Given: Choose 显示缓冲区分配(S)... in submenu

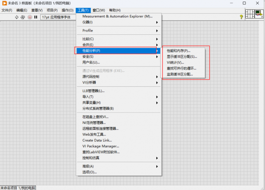Looking at the screenshot, I should [x=184, y=57].
